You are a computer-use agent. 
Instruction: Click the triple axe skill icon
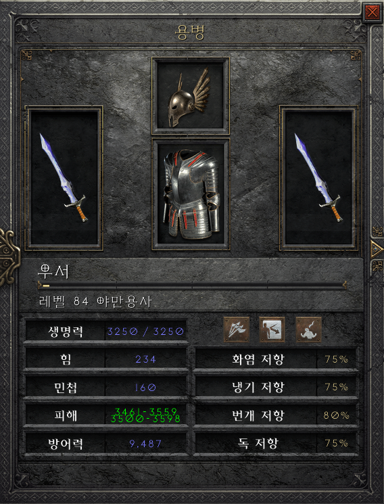tap(237, 329)
